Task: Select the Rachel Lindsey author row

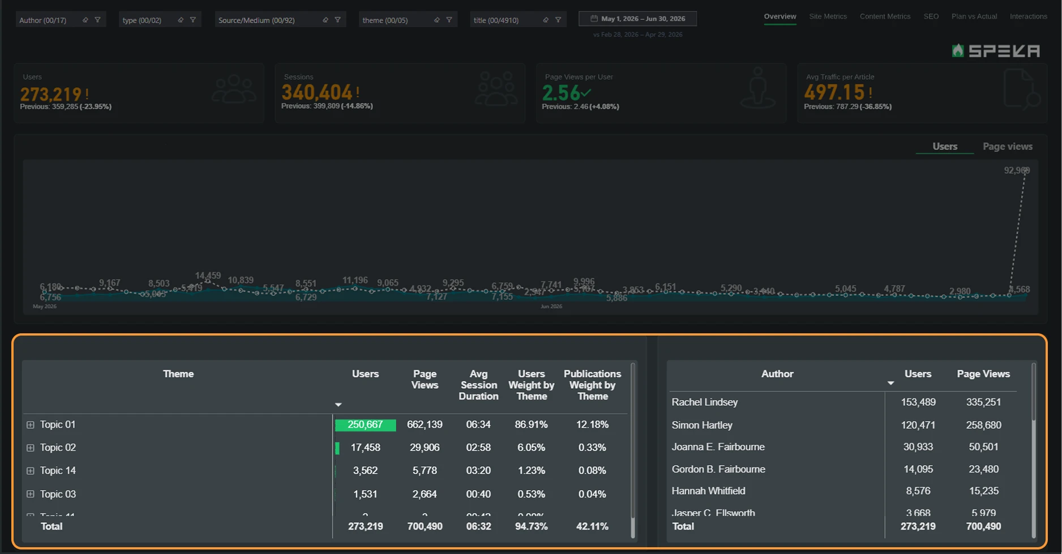Action: point(842,402)
